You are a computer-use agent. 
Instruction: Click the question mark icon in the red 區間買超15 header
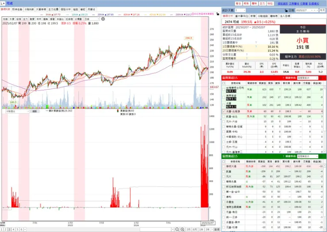click(283, 78)
